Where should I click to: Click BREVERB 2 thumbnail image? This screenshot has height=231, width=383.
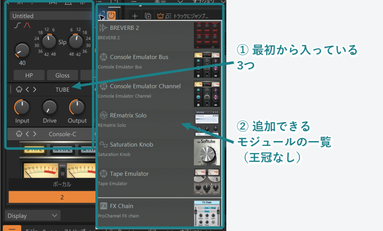[207, 35]
